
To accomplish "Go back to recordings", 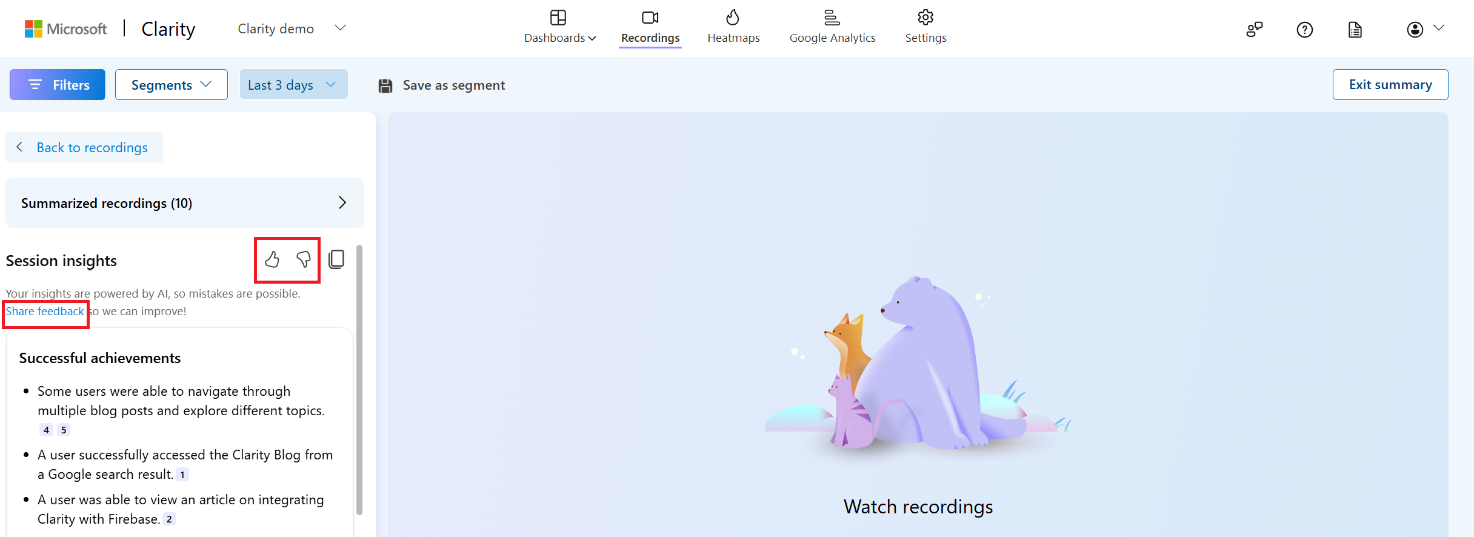I will (x=84, y=147).
